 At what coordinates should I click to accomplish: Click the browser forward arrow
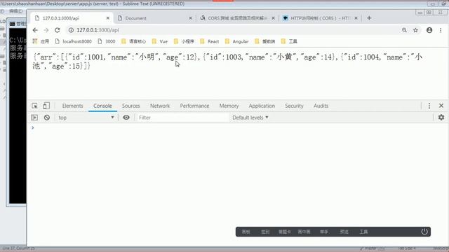[46, 30]
